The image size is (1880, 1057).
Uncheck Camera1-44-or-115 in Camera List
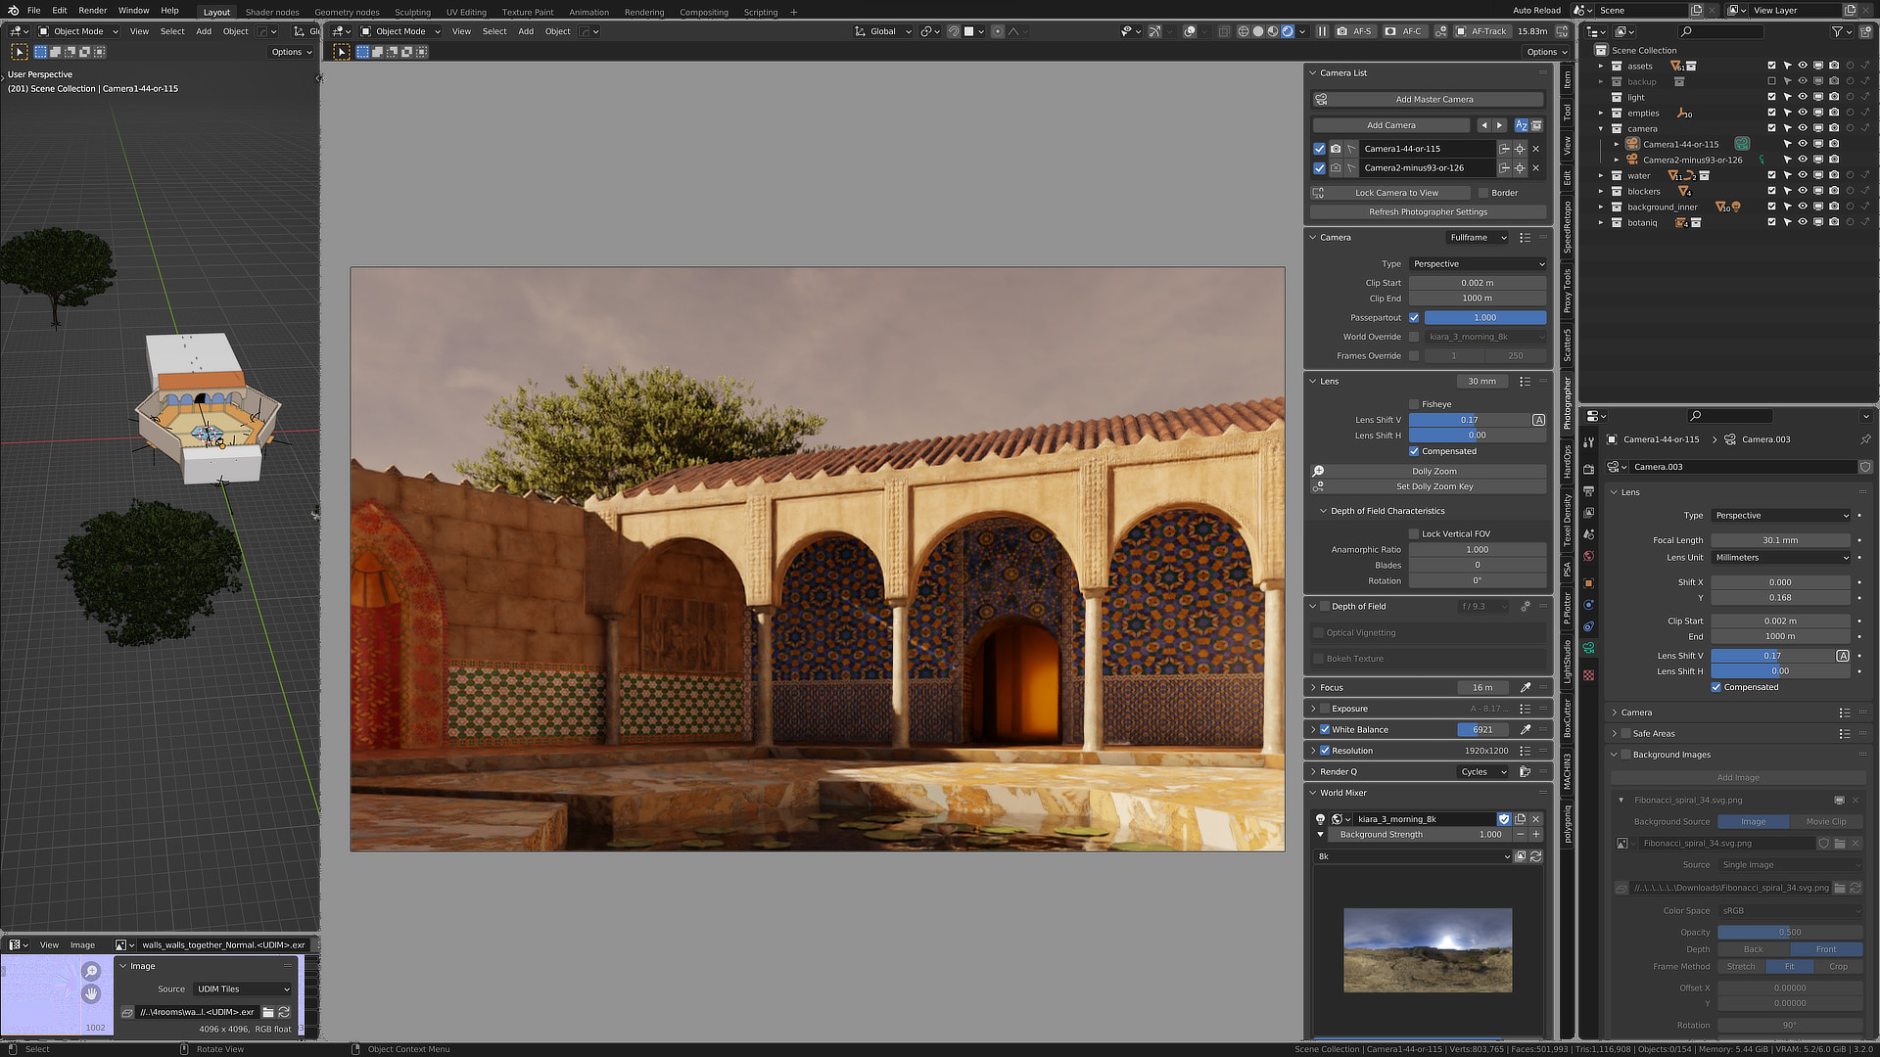tap(1319, 149)
